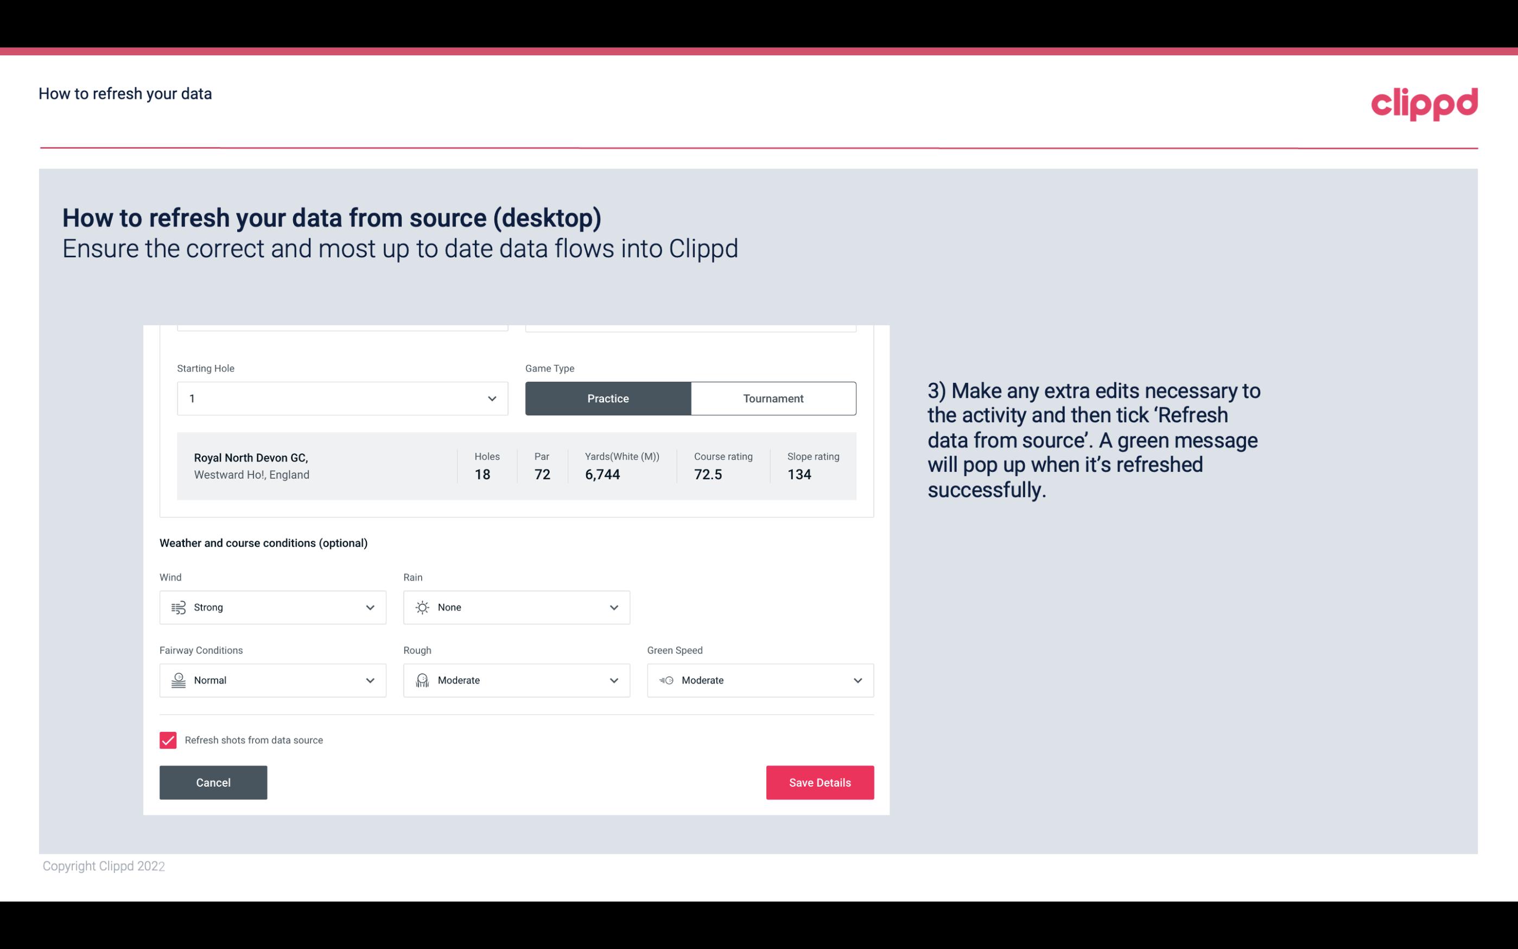Click the Cancel button
The width and height of the screenshot is (1518, 949).
213,782
